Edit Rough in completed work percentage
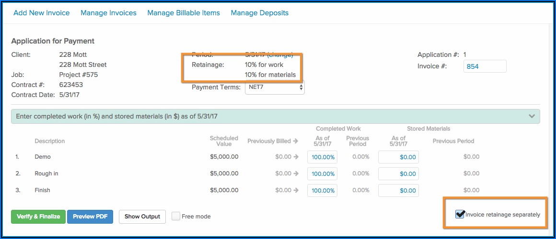This screenshot has width=556, height=239. 323,174
